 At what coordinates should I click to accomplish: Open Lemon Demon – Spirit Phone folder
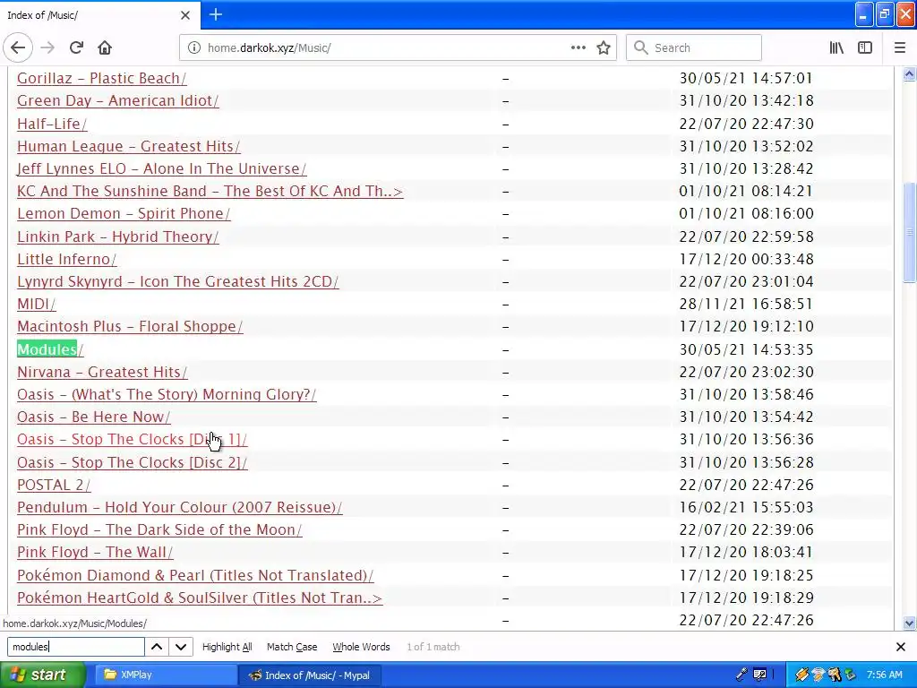tap(124, 213)
